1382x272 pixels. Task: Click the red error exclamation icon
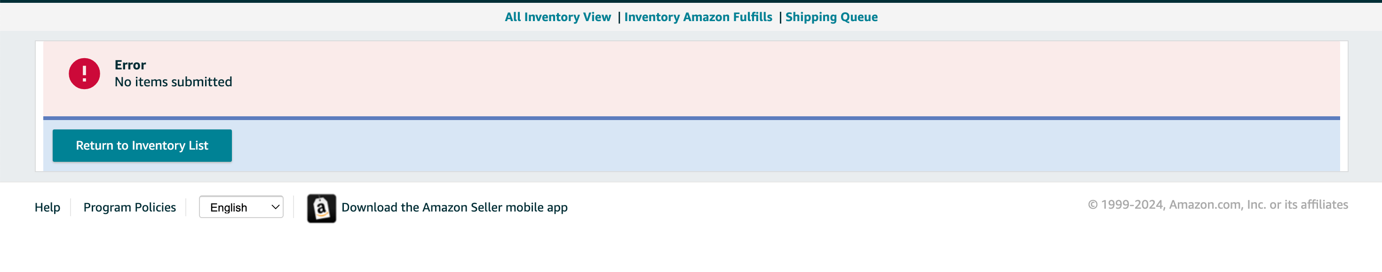[x=84, y=74]
